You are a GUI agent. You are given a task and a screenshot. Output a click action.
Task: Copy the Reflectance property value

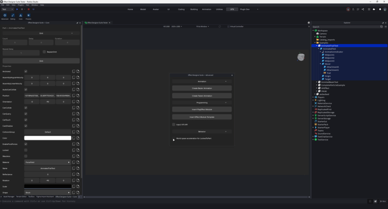pyautogui.click(x=74, y=174)
